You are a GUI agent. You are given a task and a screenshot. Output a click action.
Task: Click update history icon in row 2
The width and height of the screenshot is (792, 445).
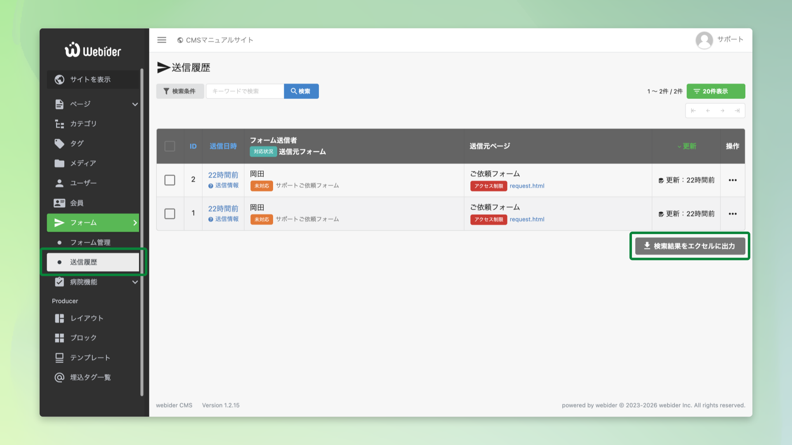point(661,180)
